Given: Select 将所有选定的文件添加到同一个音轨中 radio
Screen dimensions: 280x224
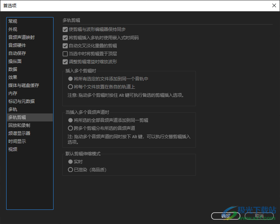Looking at the screenshot, I should [70, 79].
